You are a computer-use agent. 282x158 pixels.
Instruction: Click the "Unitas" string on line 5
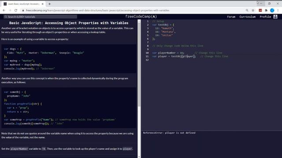(167, 35)
